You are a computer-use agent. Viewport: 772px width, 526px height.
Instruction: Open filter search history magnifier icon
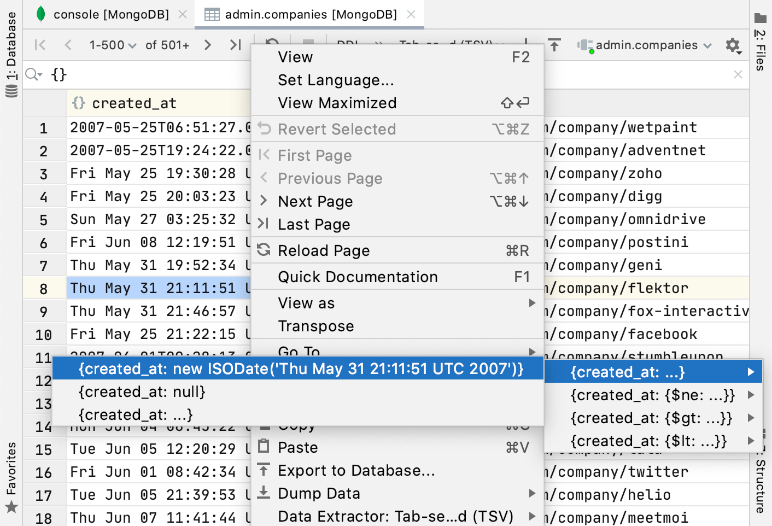coord(33,74)
